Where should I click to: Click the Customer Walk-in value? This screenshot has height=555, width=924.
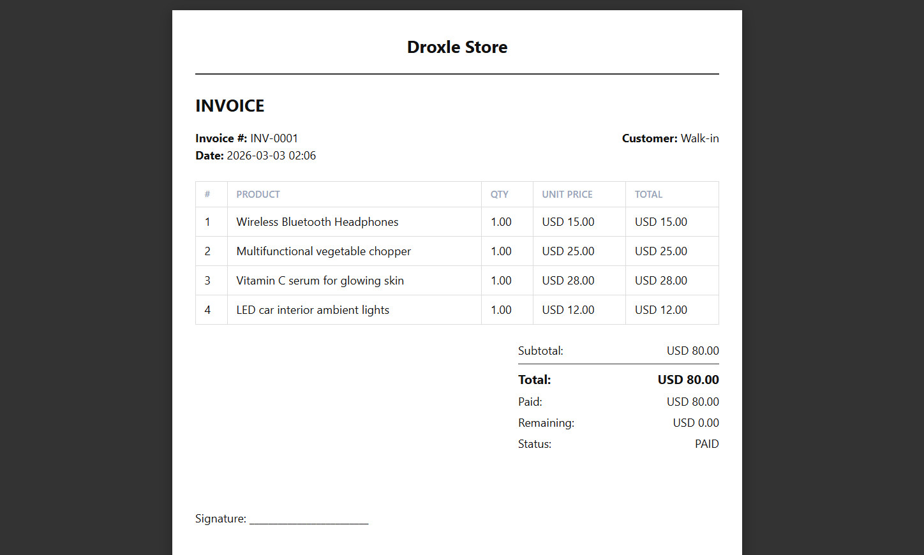click(x=699, y=138)
